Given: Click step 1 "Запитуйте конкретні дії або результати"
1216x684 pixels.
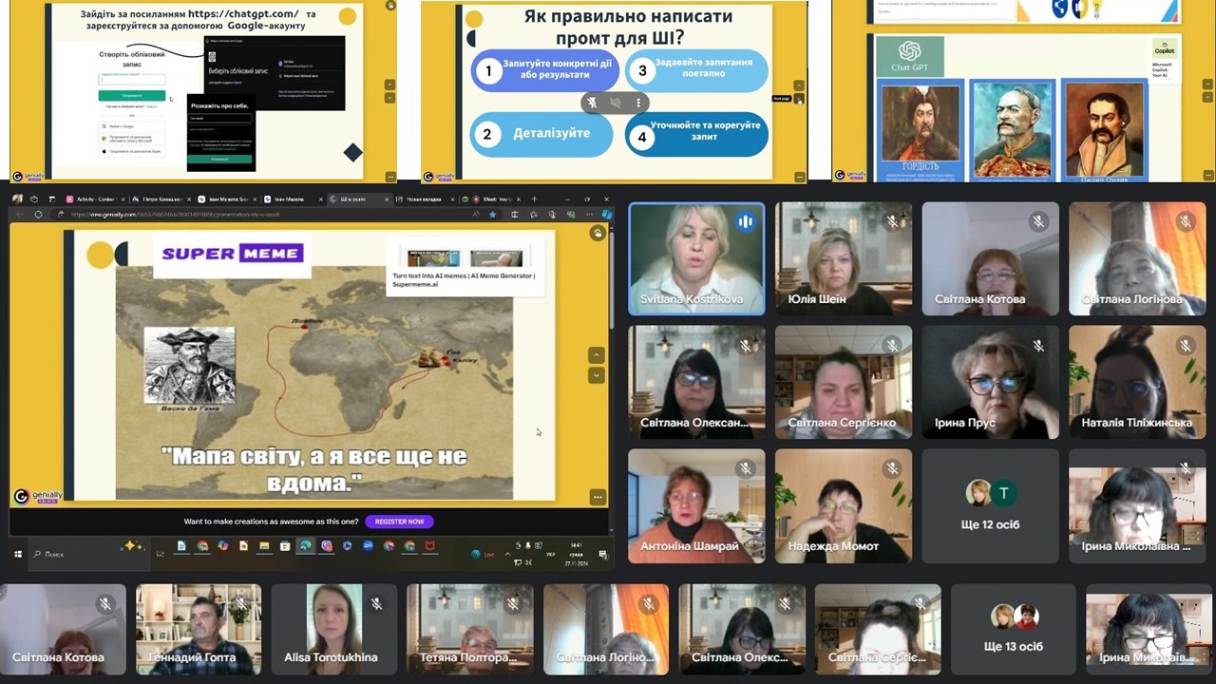Looking at the screenshot, I should (x=545, y=69).
